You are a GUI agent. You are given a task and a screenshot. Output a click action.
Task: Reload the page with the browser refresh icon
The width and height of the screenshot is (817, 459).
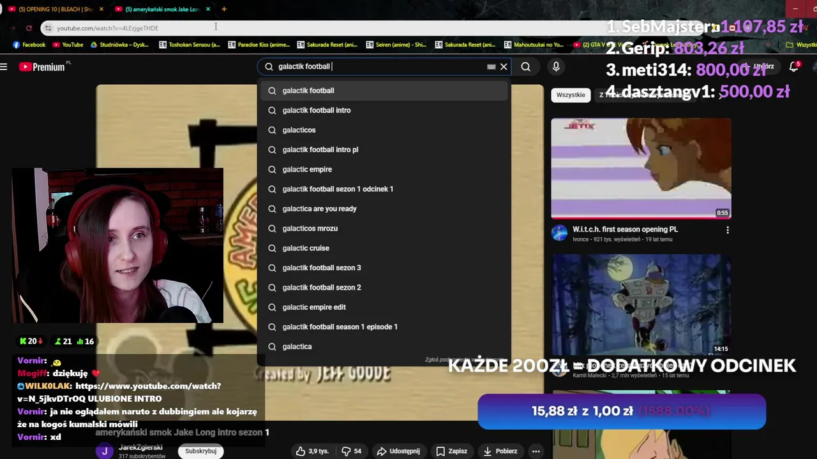pyautogui.click(x=29, y=28)
